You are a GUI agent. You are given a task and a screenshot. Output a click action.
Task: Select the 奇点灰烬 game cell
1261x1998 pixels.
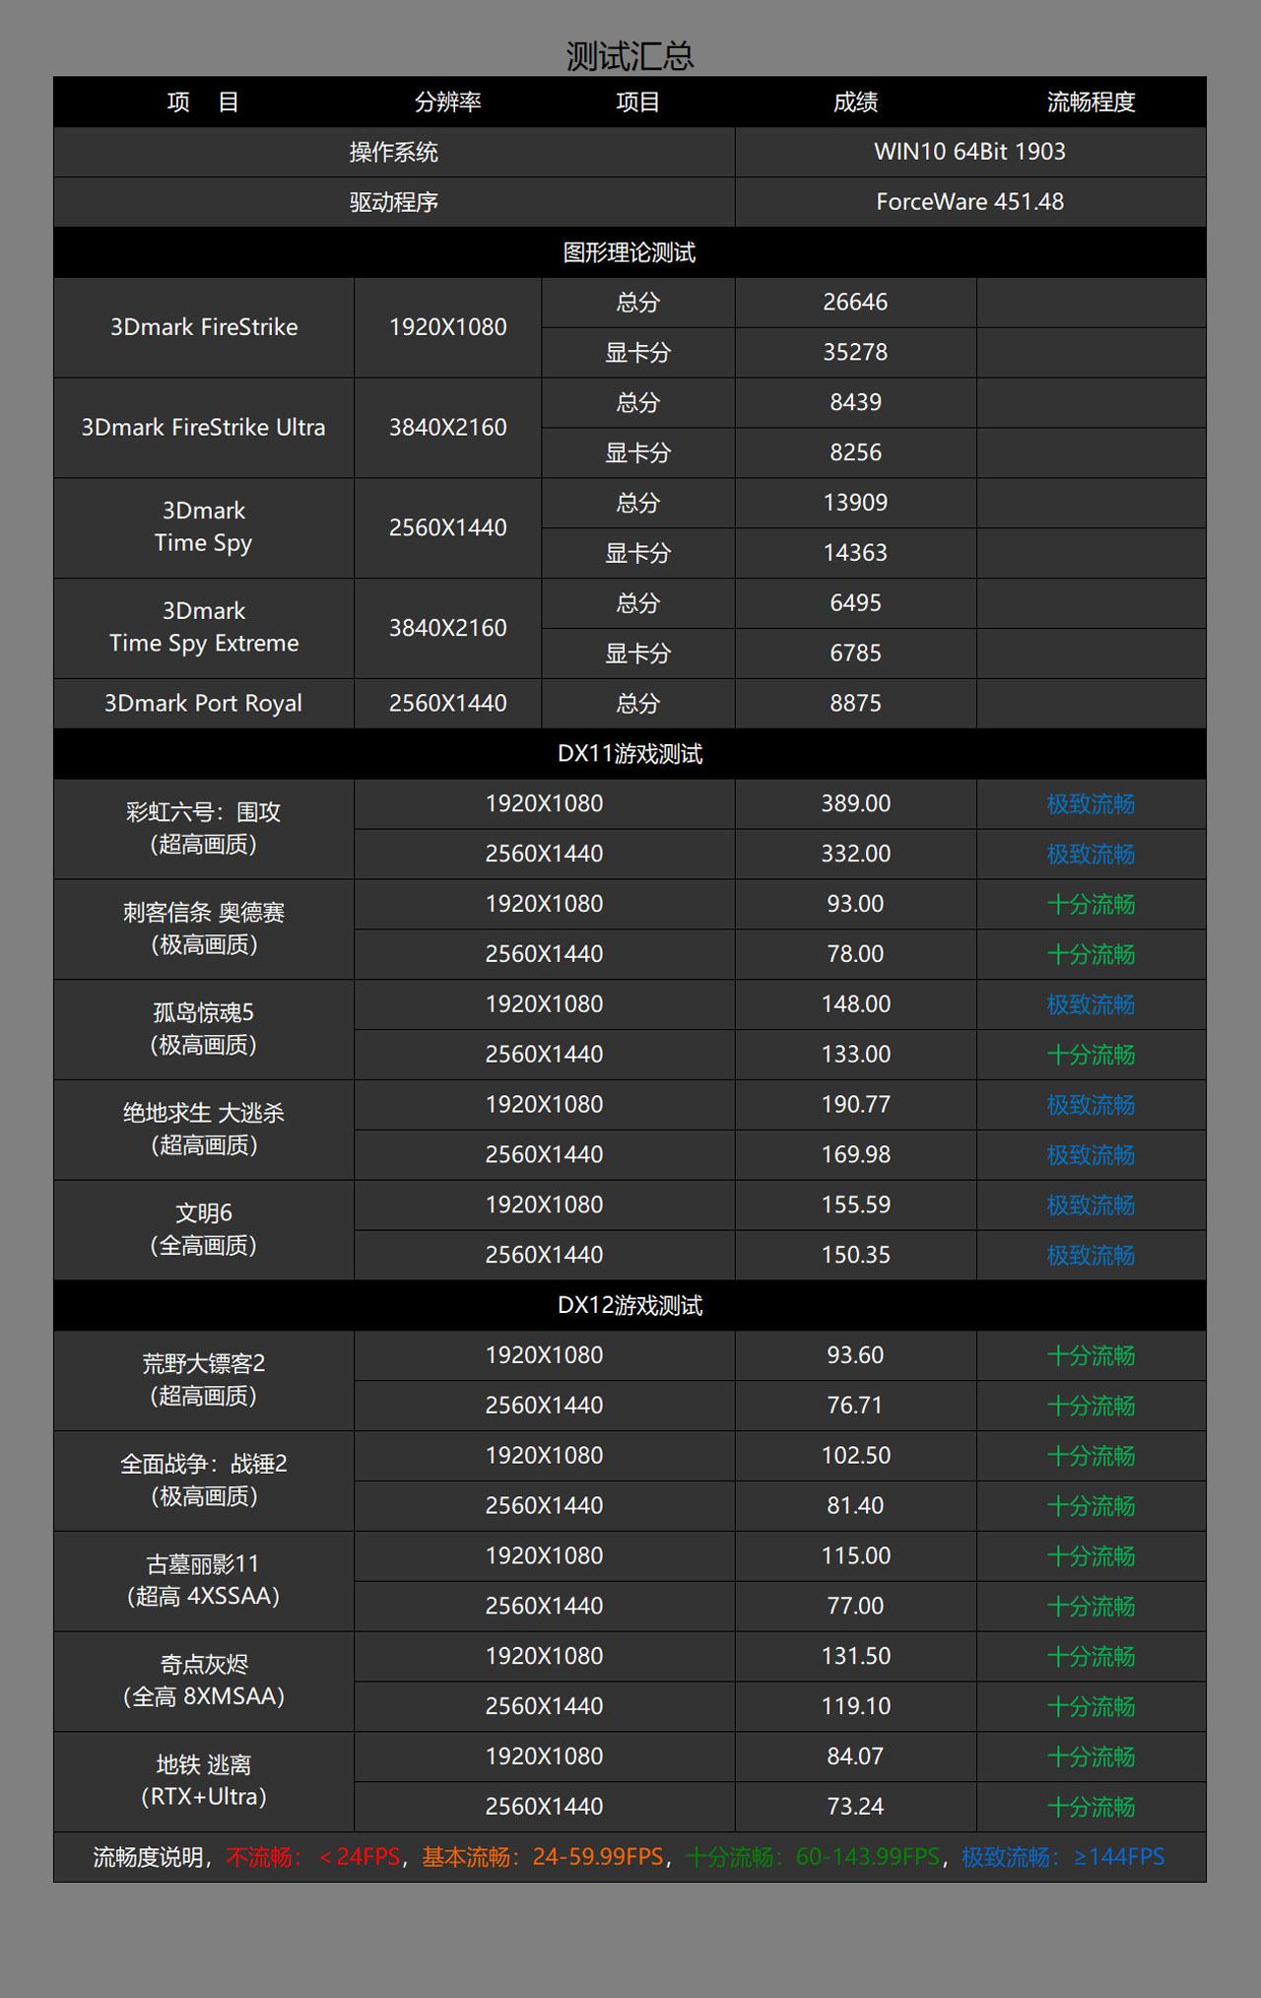coord(204,1682)
